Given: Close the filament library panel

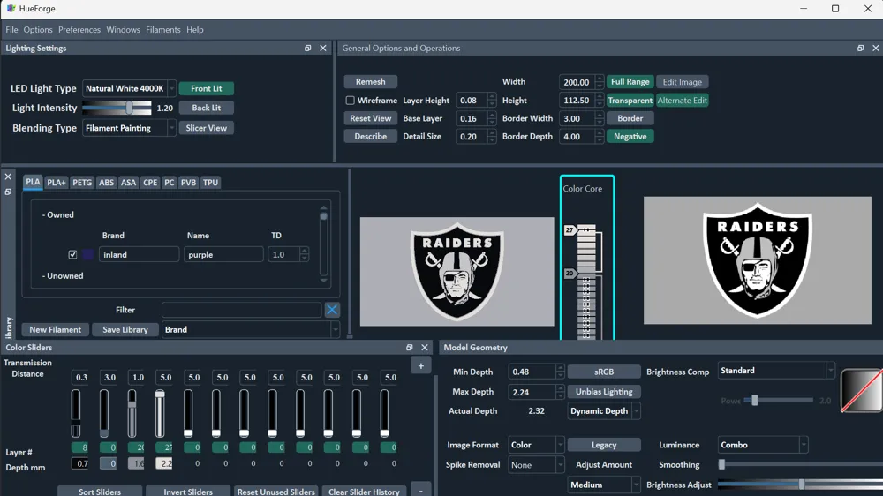Looking at the screenshot, I should click(8, 177).
